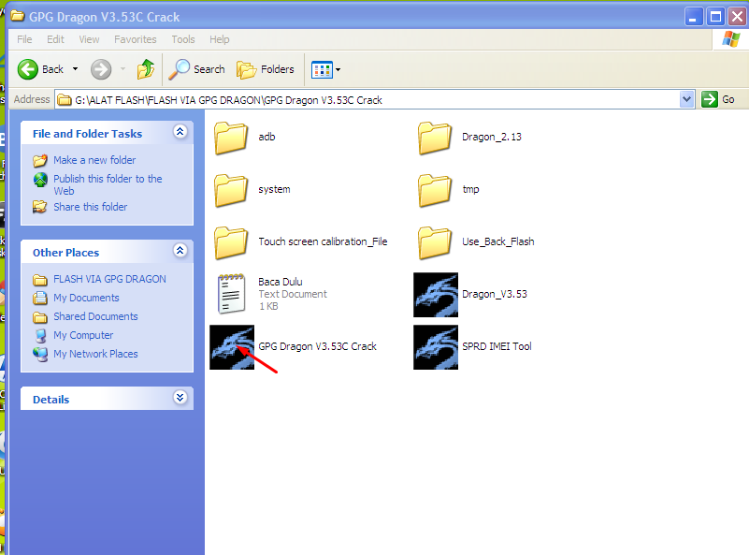The height and width of the screenshot is (555, 749).
Task: Click Publish this folder to the Web
Action: click(108, 184)
